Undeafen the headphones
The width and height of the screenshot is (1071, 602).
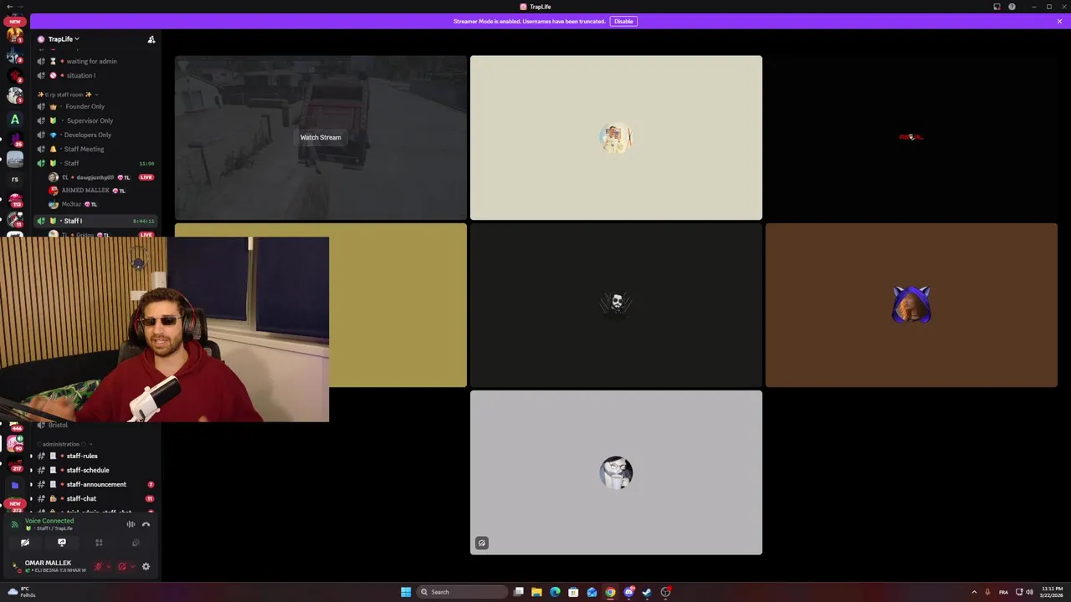tap(122, 567)
